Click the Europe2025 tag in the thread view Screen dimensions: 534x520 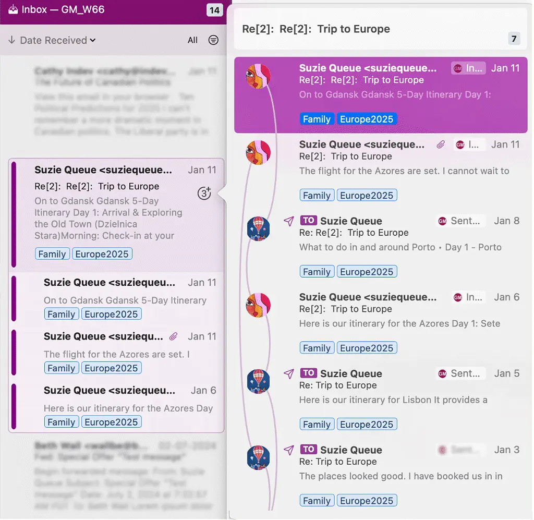click(x=367, y=119)
